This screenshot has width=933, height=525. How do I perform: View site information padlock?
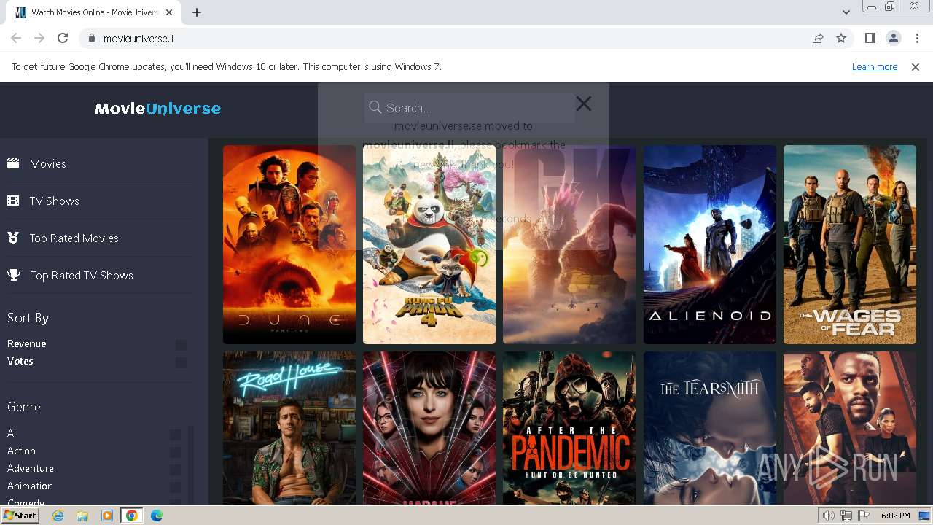point(91,38)
